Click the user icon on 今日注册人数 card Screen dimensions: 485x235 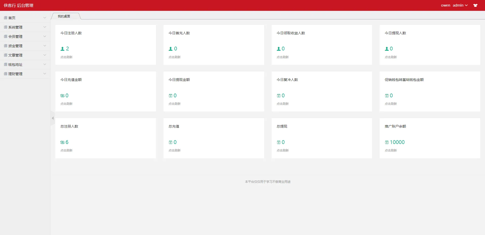62,49
